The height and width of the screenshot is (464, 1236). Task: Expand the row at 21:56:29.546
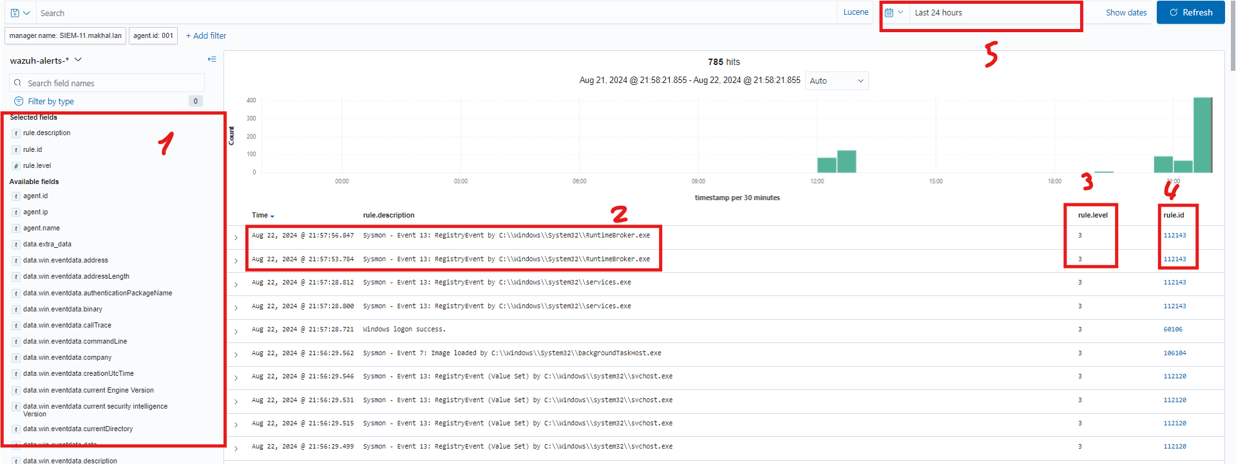coord(236,378)
